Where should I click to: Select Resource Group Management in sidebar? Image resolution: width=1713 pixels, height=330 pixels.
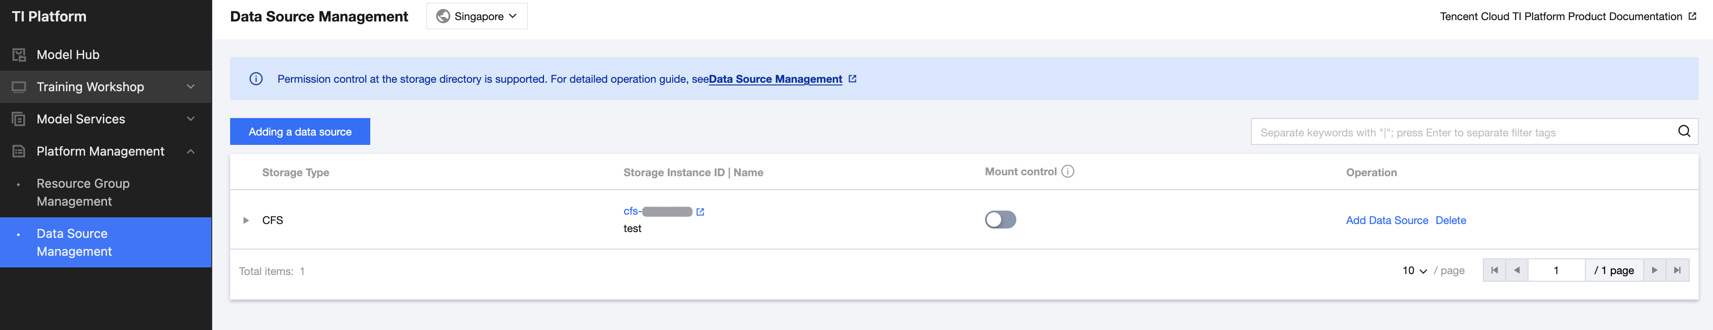(x=83, y=193)
